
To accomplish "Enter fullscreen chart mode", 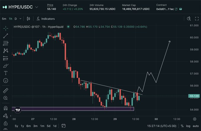I will [x=197, y=19].
